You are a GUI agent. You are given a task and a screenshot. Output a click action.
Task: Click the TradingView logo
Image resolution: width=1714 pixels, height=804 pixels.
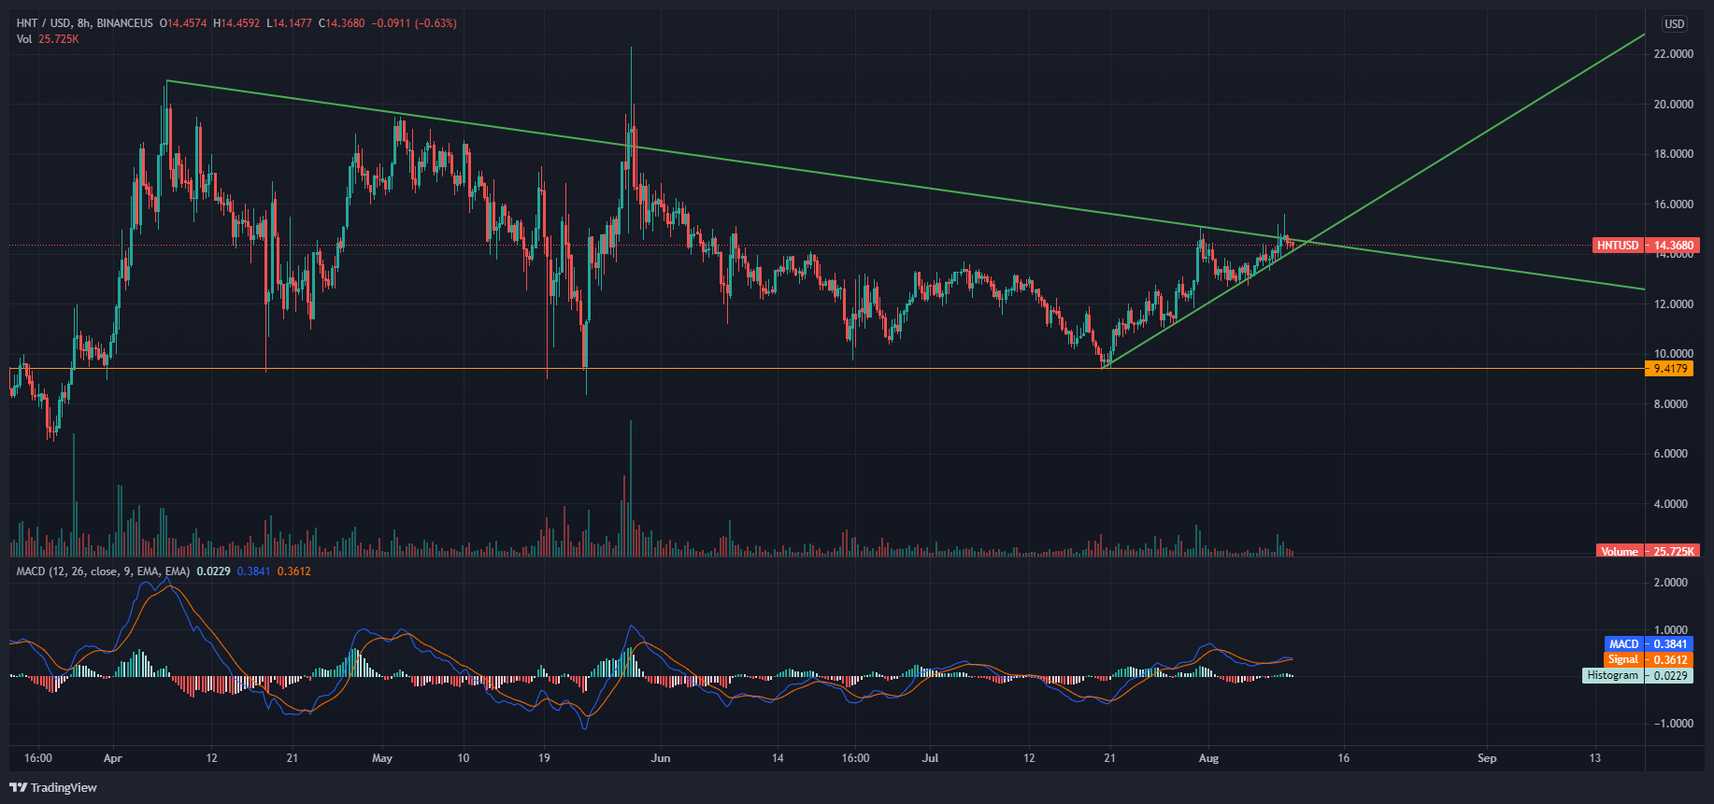pyautogui.click(x=53, y=787)
